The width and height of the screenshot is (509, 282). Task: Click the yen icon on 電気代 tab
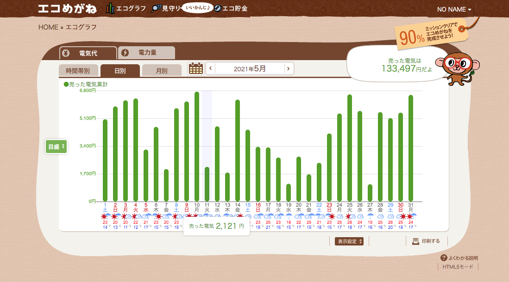tap(66, 53)
